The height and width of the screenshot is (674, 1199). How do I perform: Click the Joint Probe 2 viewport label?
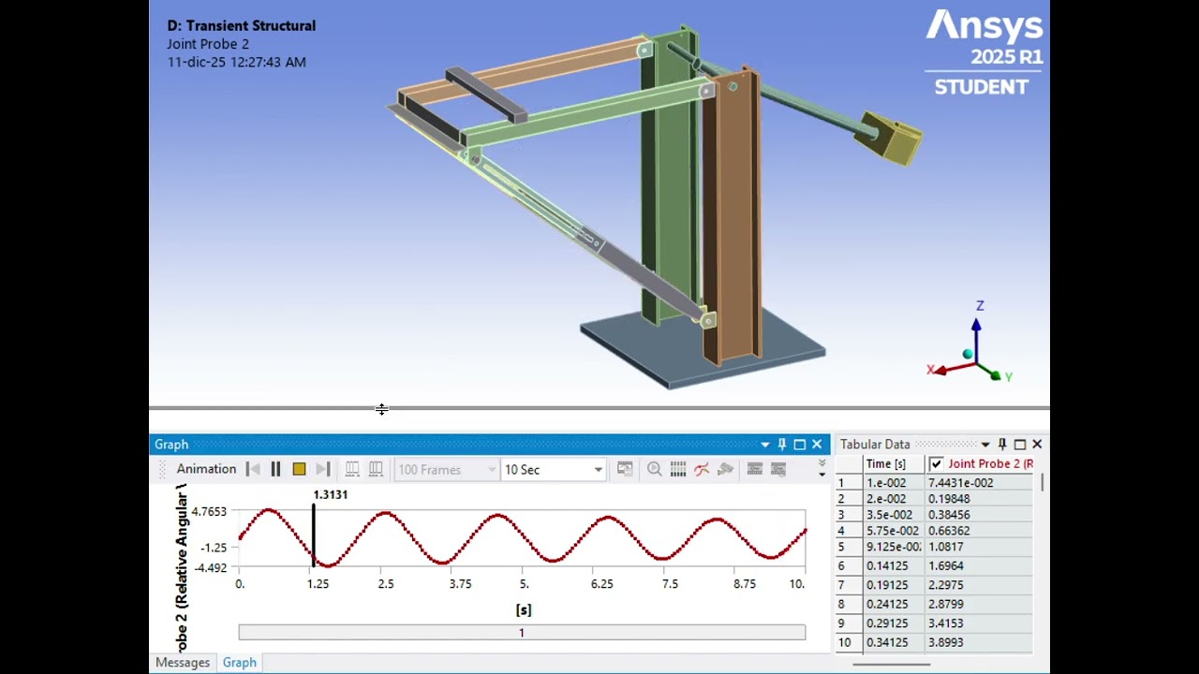pos(208,44)
